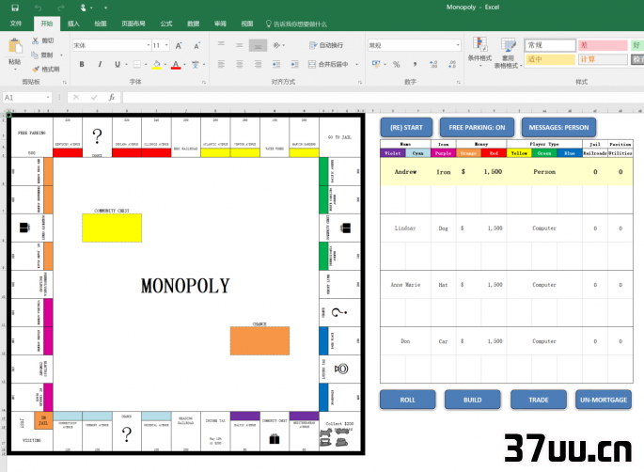Save the workbook with the floppy icon
644x472 pixels.
15,8
